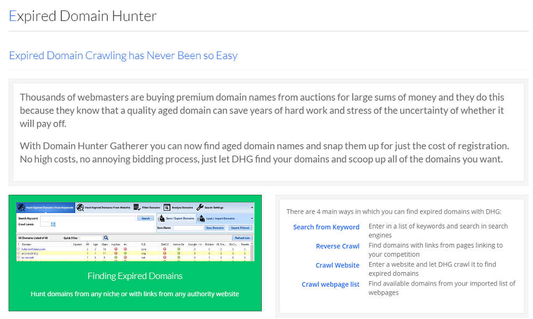
Task: Click inside the Quick Filter text field
Action: click(90, 237)
